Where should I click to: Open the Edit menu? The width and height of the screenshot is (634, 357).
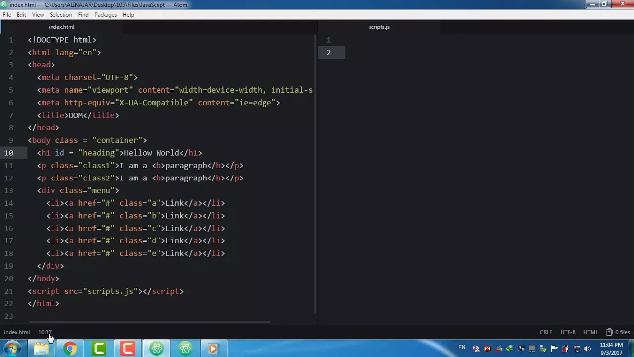(x=21, y=15)
